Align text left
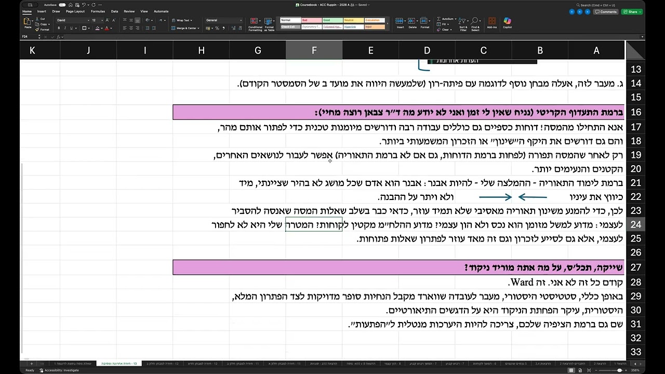 125,28
